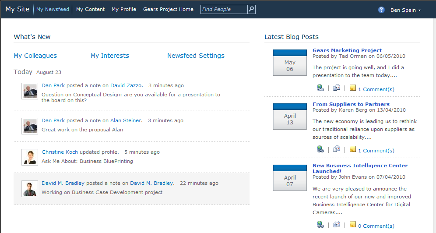
Task: Click comment note icon under Business Intelligence Center post
Action: pyautogui.click(x=352, y=224)
